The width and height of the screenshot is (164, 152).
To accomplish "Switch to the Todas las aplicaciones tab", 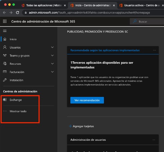I will pyautogui.click(x=43, y=5).
